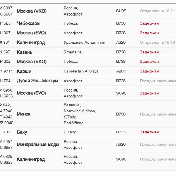The width and height of the screenshot is (176, 176).
Task: Click the Uzbekistan Airways airline name
Action: coord(81,71)
